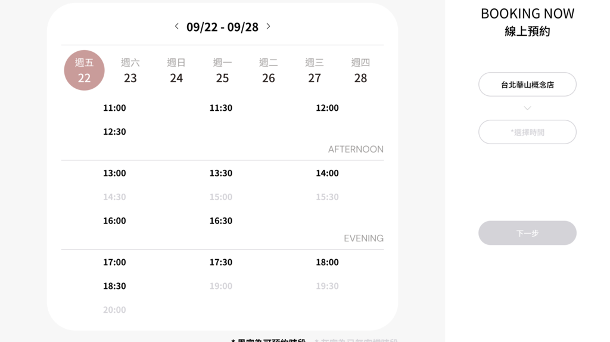Select the 17:30 evening slot

(x=221, y=262)
